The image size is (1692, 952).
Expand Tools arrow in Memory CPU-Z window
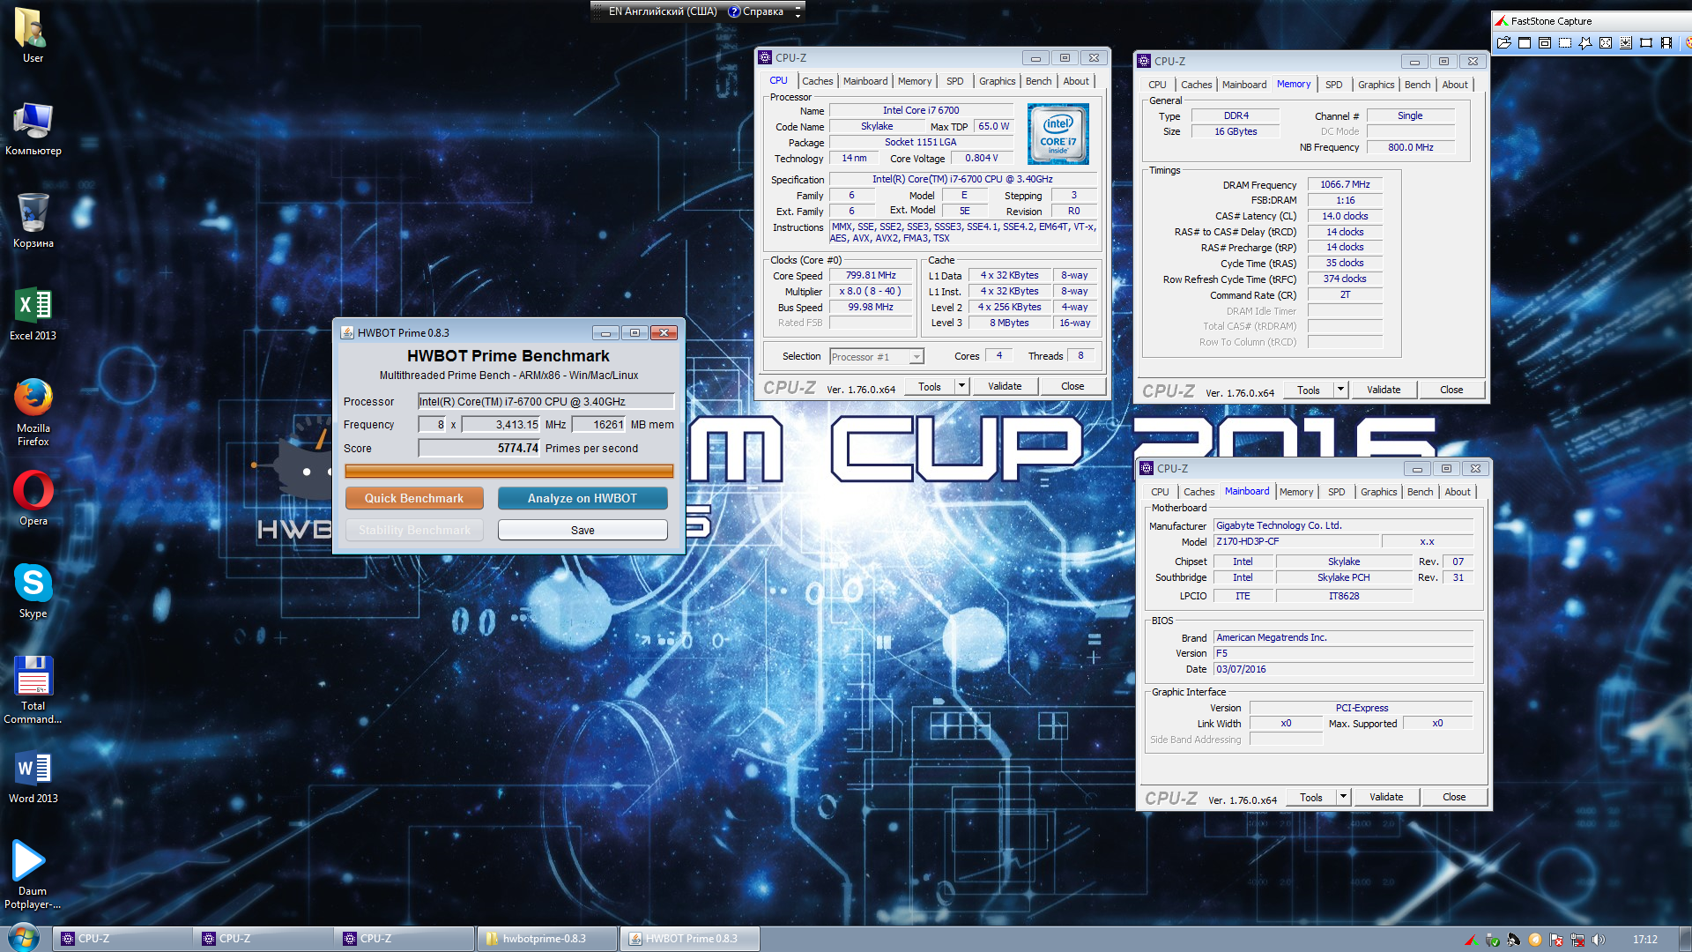tap(1340, 390)
